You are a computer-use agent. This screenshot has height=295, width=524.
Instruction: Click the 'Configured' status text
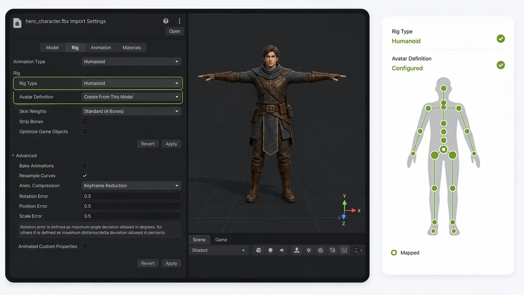pyautogui.click(x=407, y=68)
